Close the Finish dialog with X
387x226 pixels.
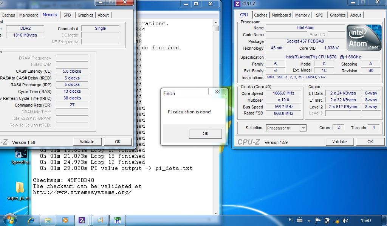tap(217, 92)
